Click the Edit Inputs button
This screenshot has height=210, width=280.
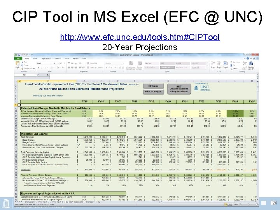153,86
